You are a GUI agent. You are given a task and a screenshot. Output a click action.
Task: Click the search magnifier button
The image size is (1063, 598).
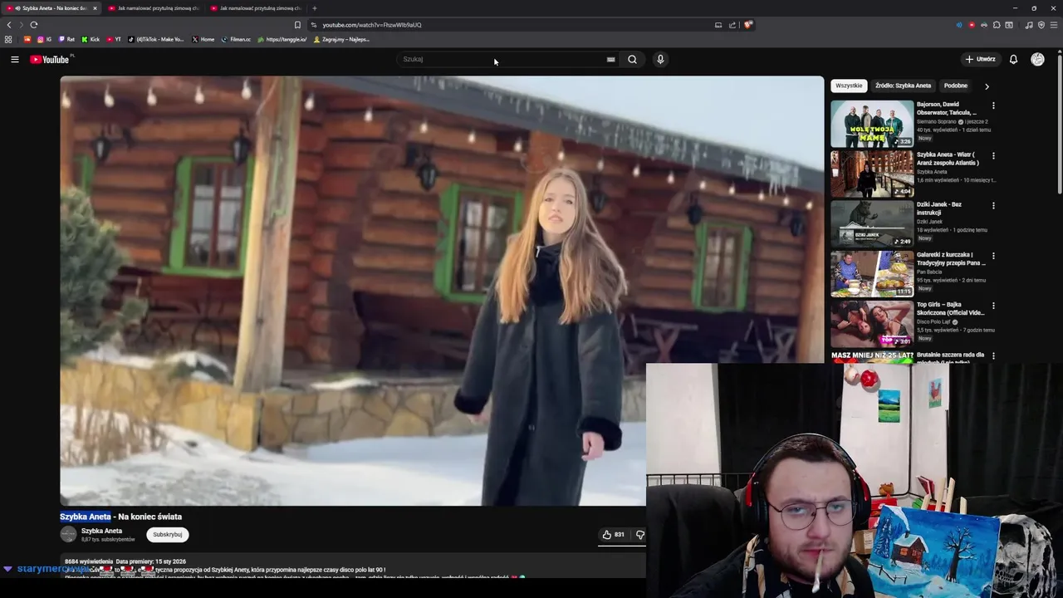[x=632, y=59]
